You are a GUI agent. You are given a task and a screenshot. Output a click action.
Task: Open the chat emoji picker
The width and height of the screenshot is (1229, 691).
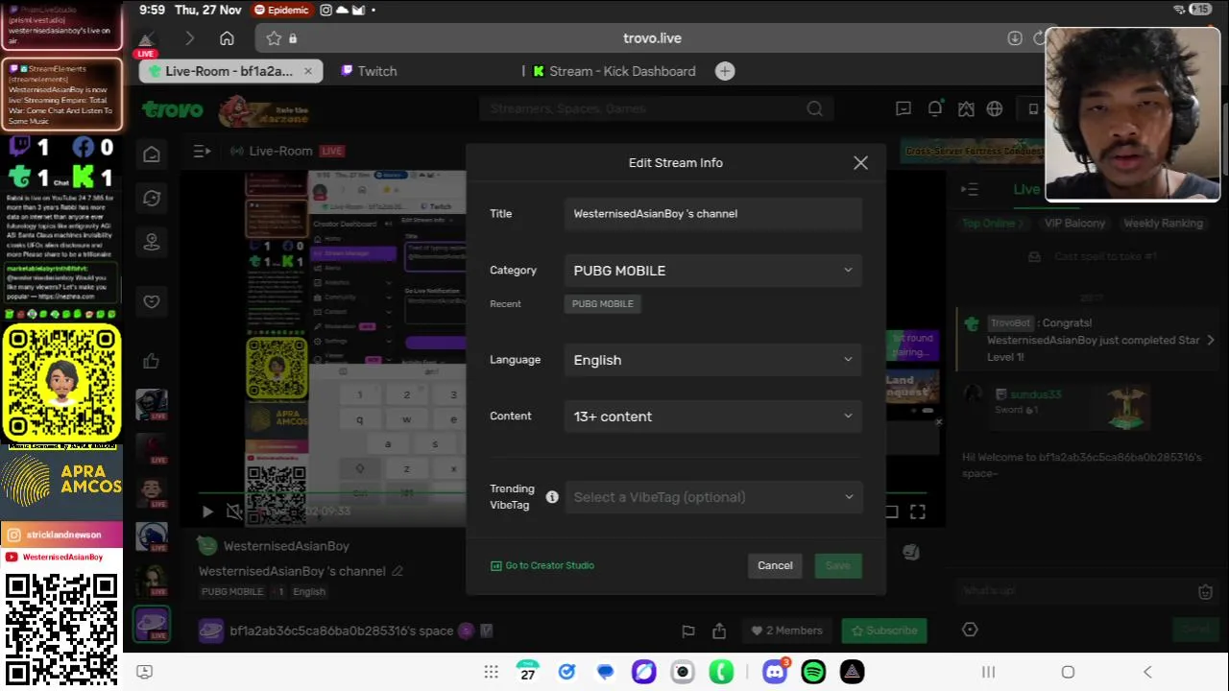click(x=1206, y=592)
